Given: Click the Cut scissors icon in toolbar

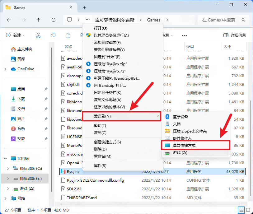Looking at the screenshot, I should tap(38, 35).
